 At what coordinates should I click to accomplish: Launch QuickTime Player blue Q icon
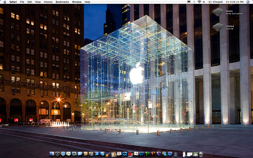click(x=125, y=154)
